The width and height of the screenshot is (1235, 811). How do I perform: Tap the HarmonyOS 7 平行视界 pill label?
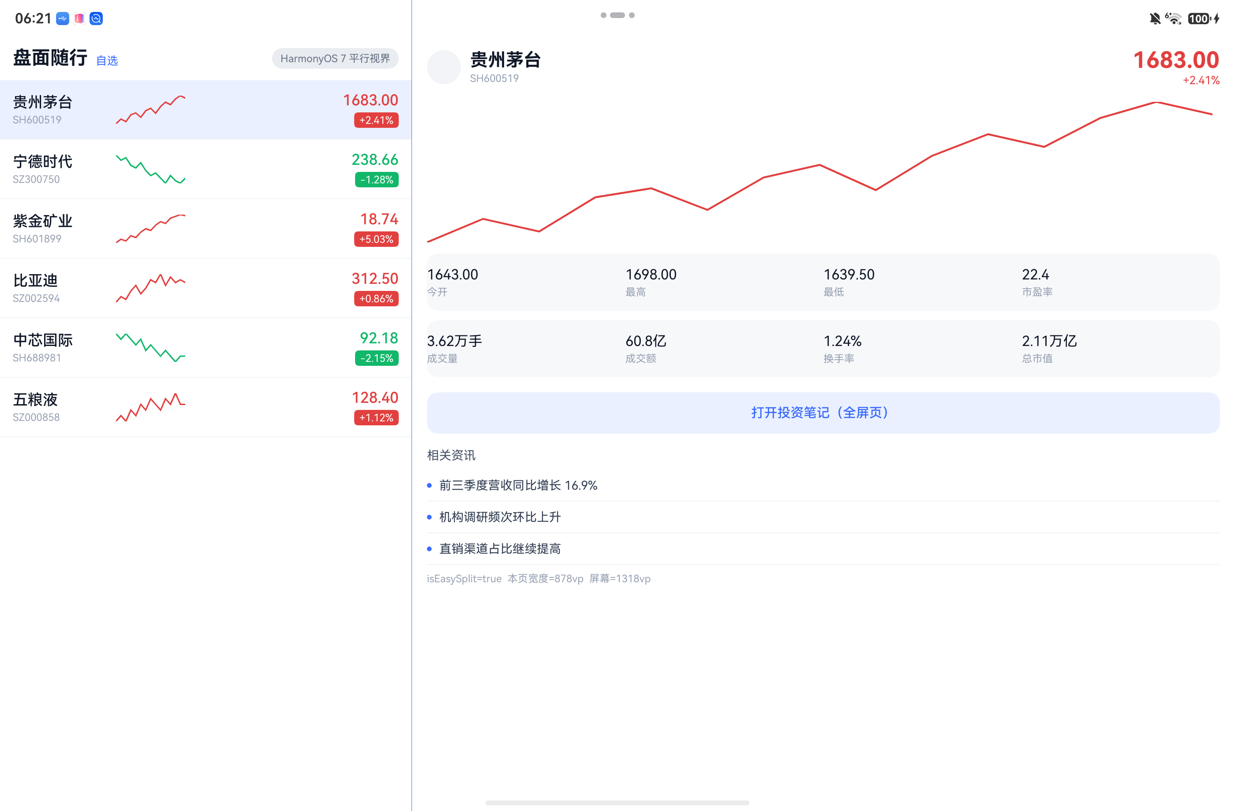click(x=335, y=59)
